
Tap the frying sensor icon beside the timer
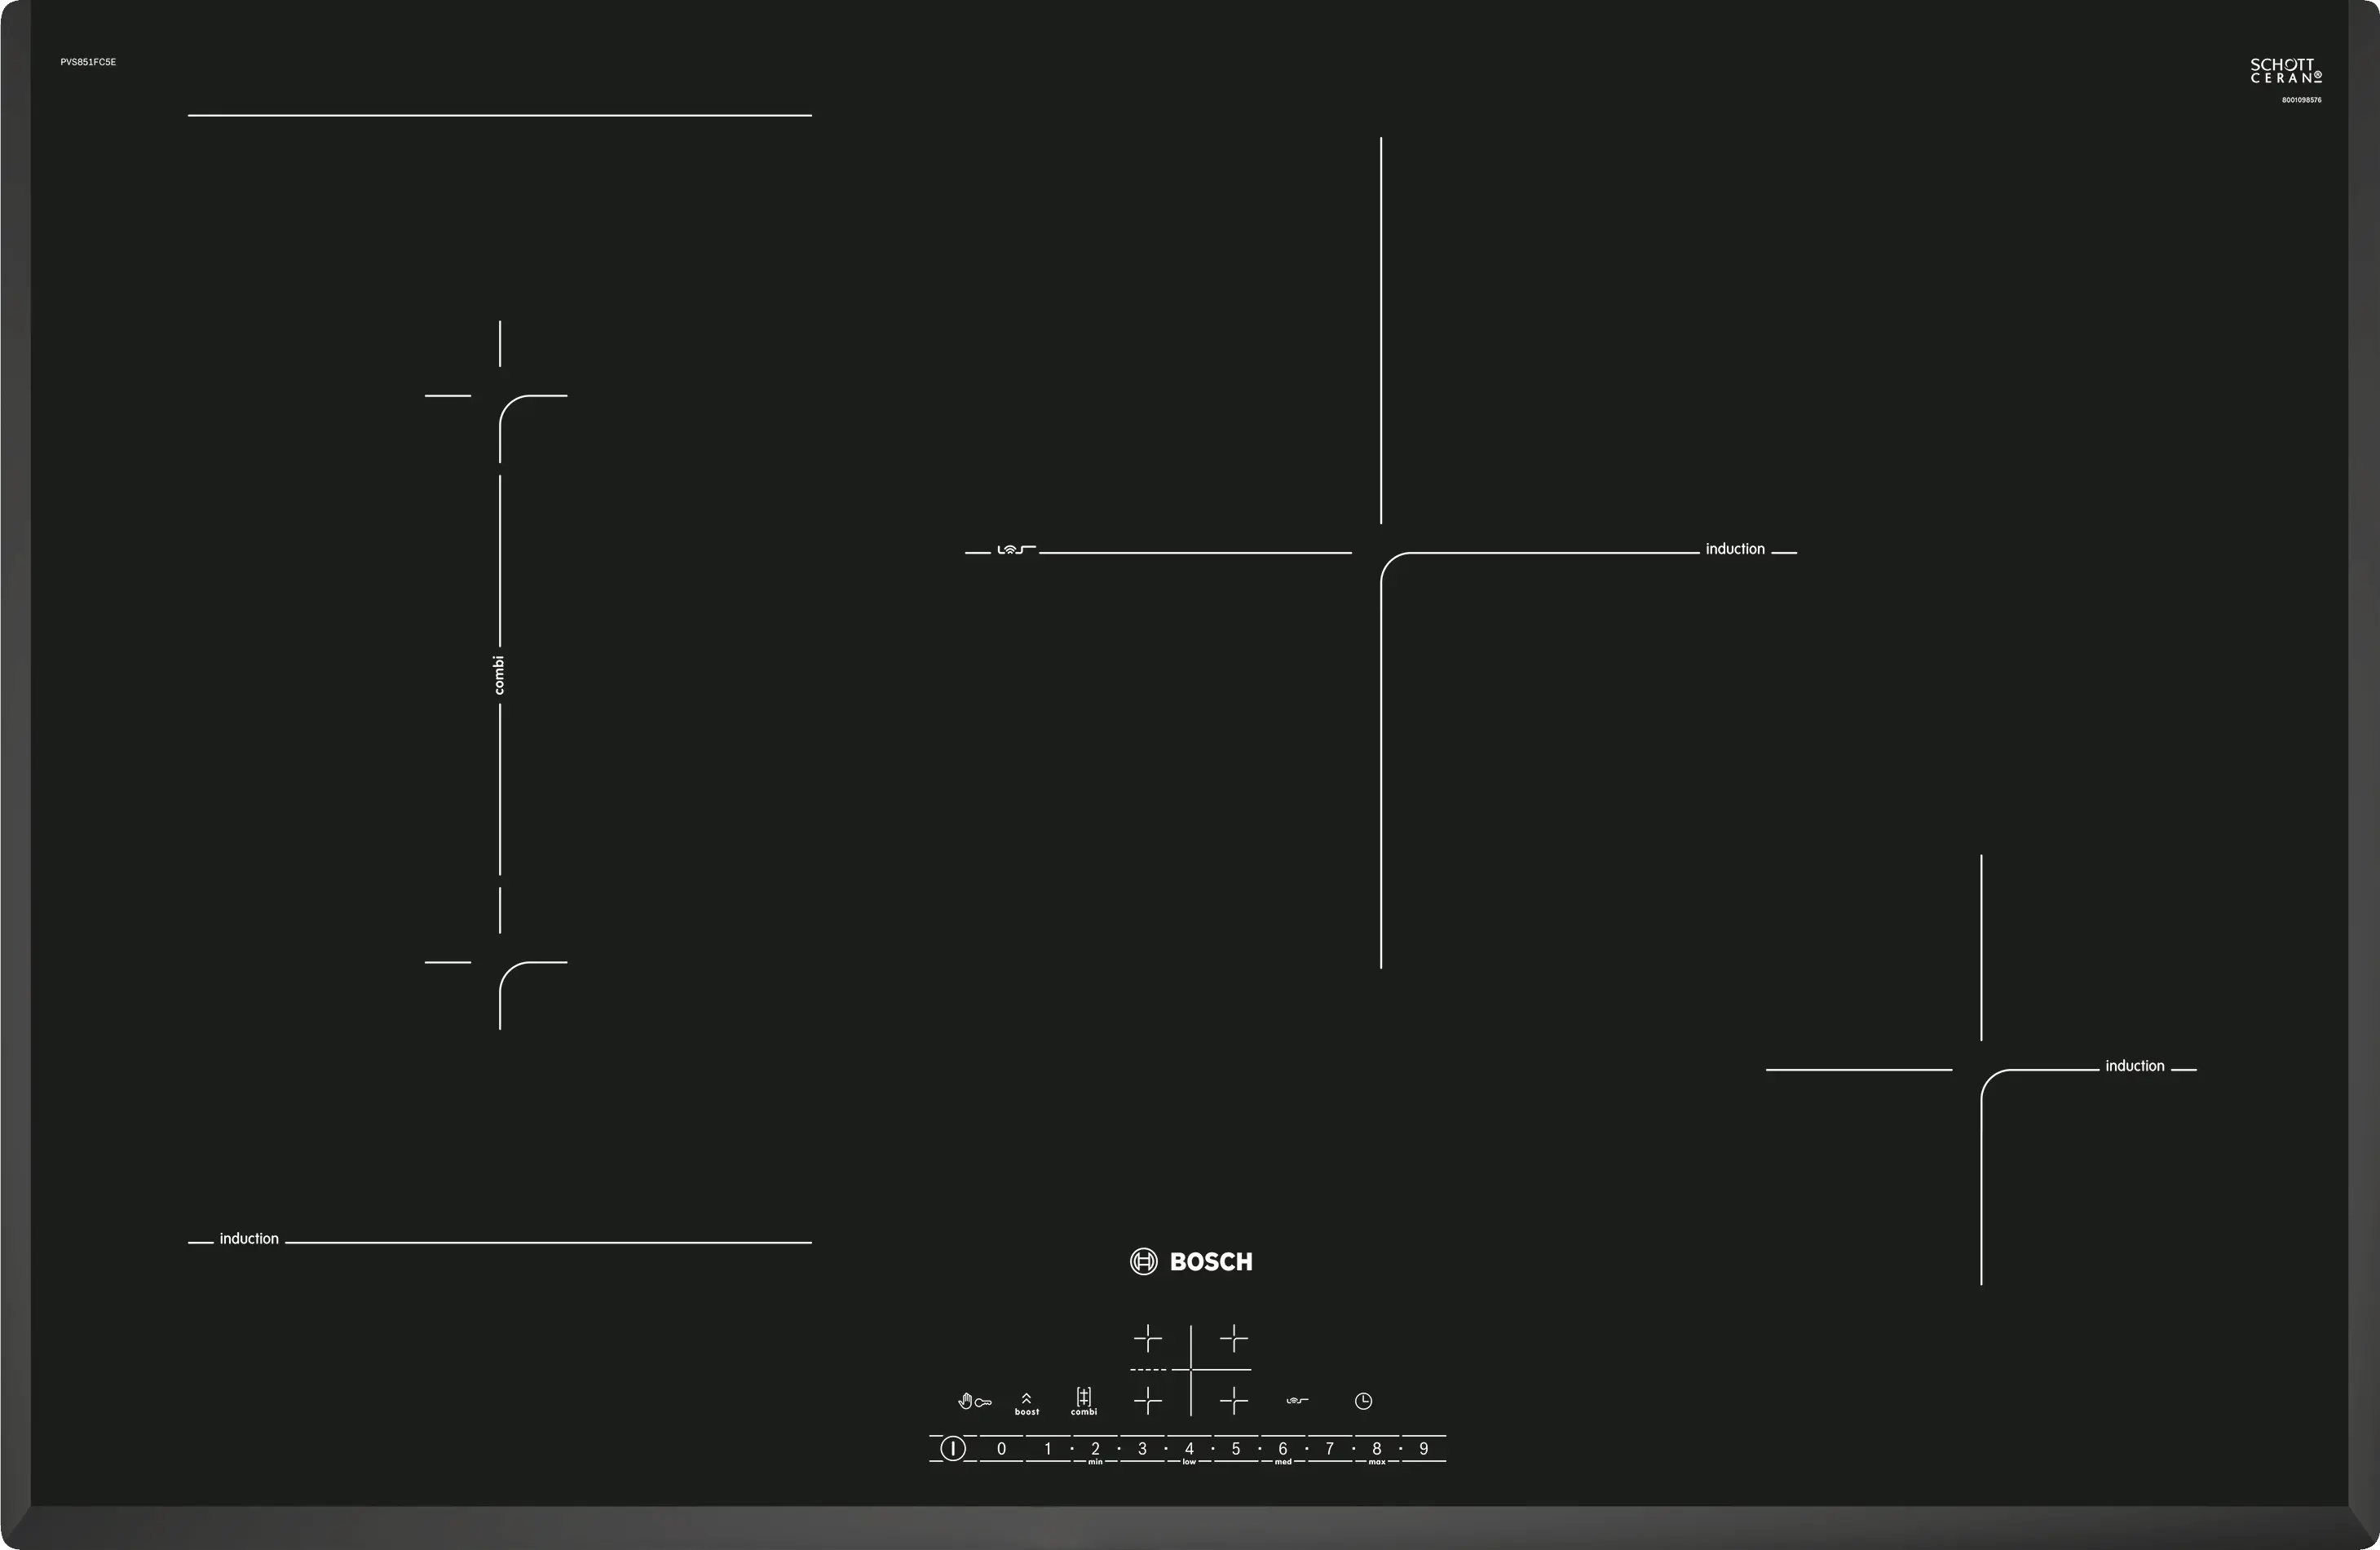1297,1401
